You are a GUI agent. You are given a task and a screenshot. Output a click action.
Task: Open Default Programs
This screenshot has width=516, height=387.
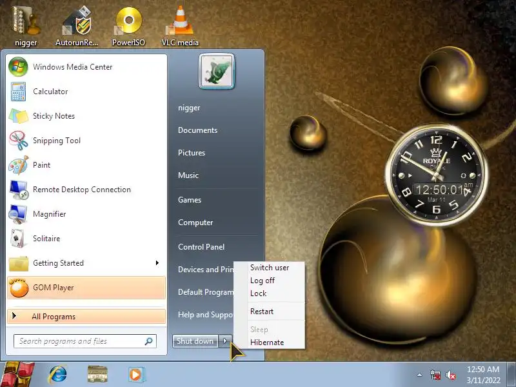click(206, 292)
